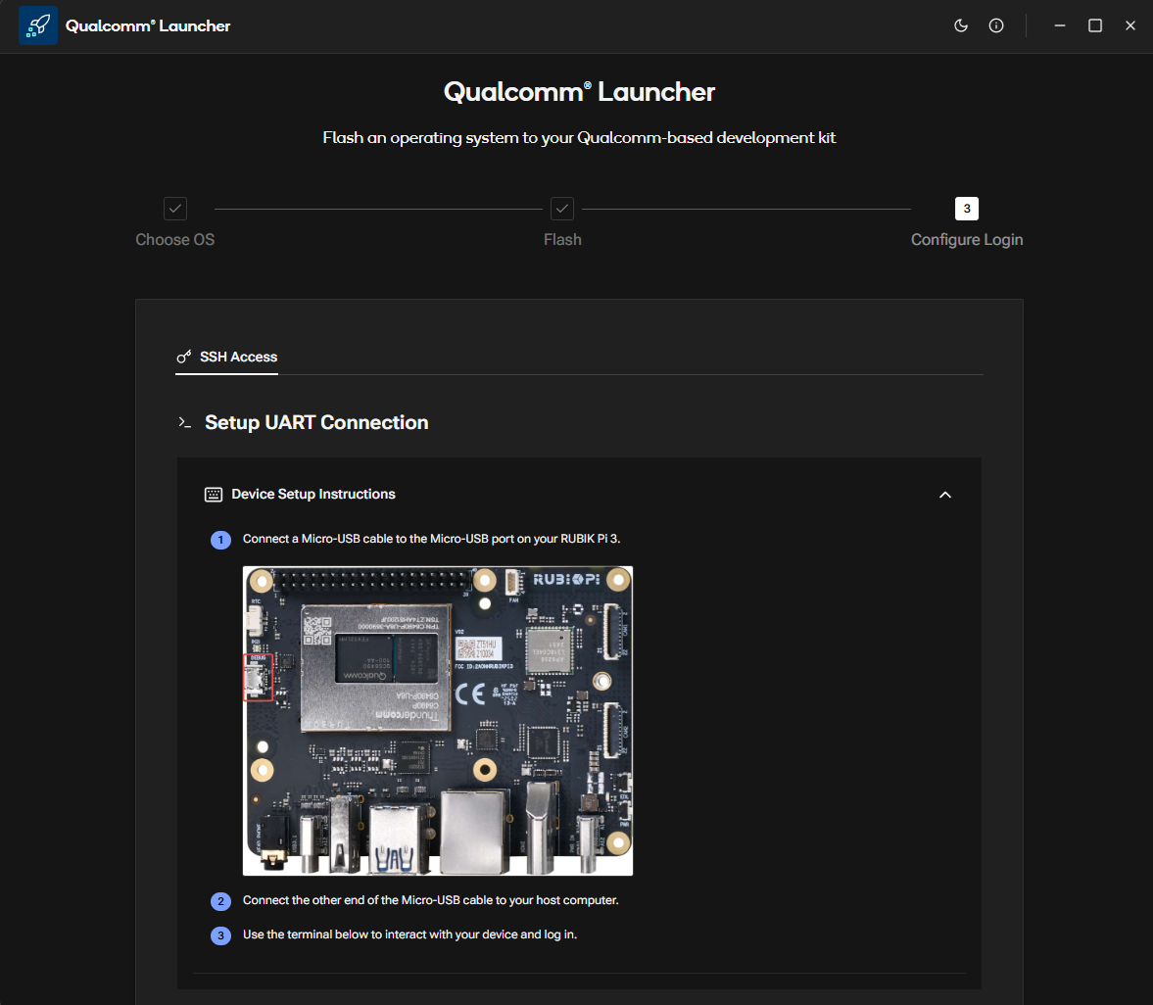Click the blue step 2 badge

point(221,901)
